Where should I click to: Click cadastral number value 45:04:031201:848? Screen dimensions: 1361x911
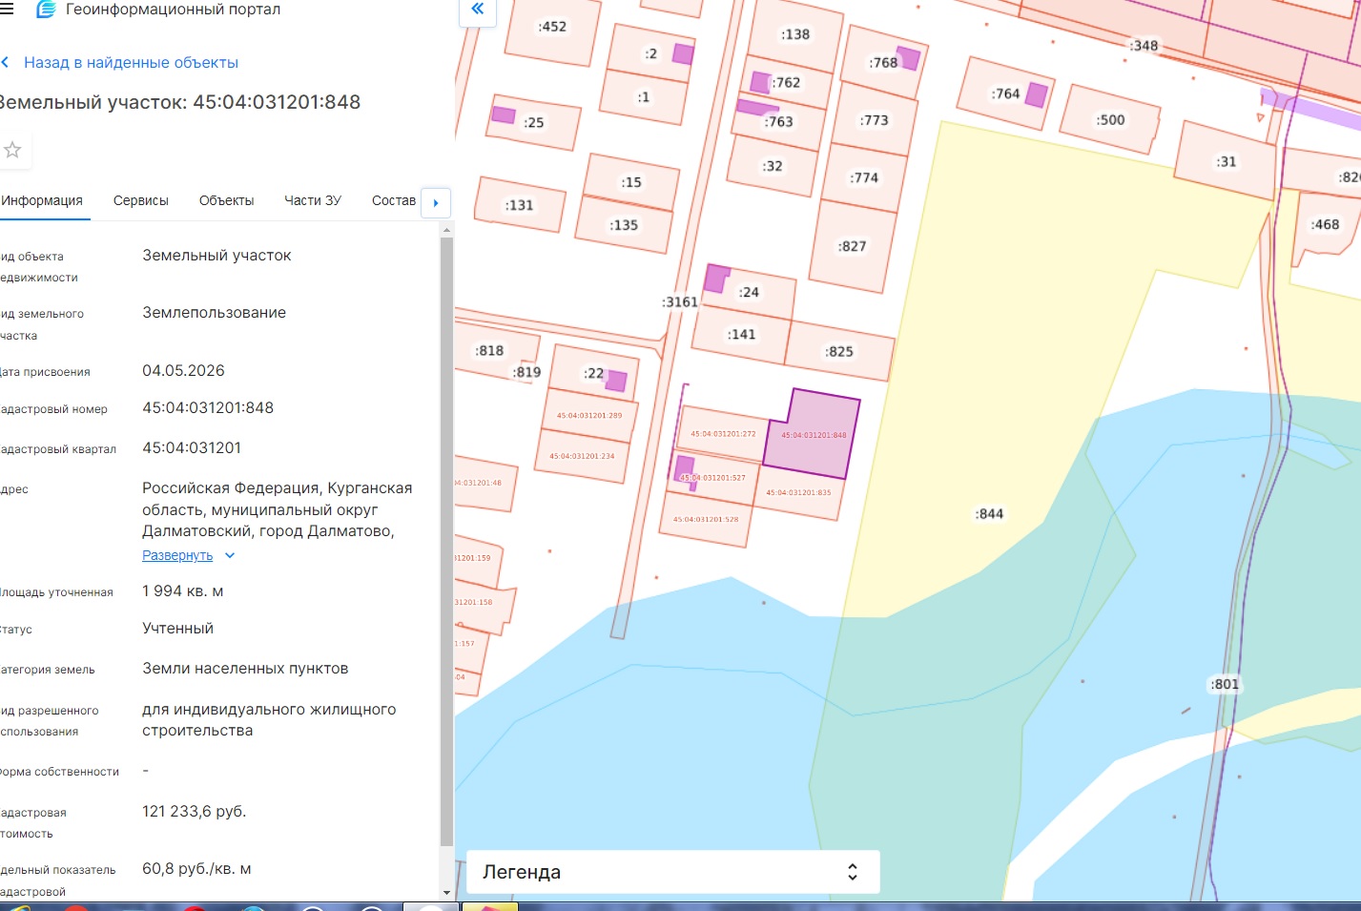[208, 407]
